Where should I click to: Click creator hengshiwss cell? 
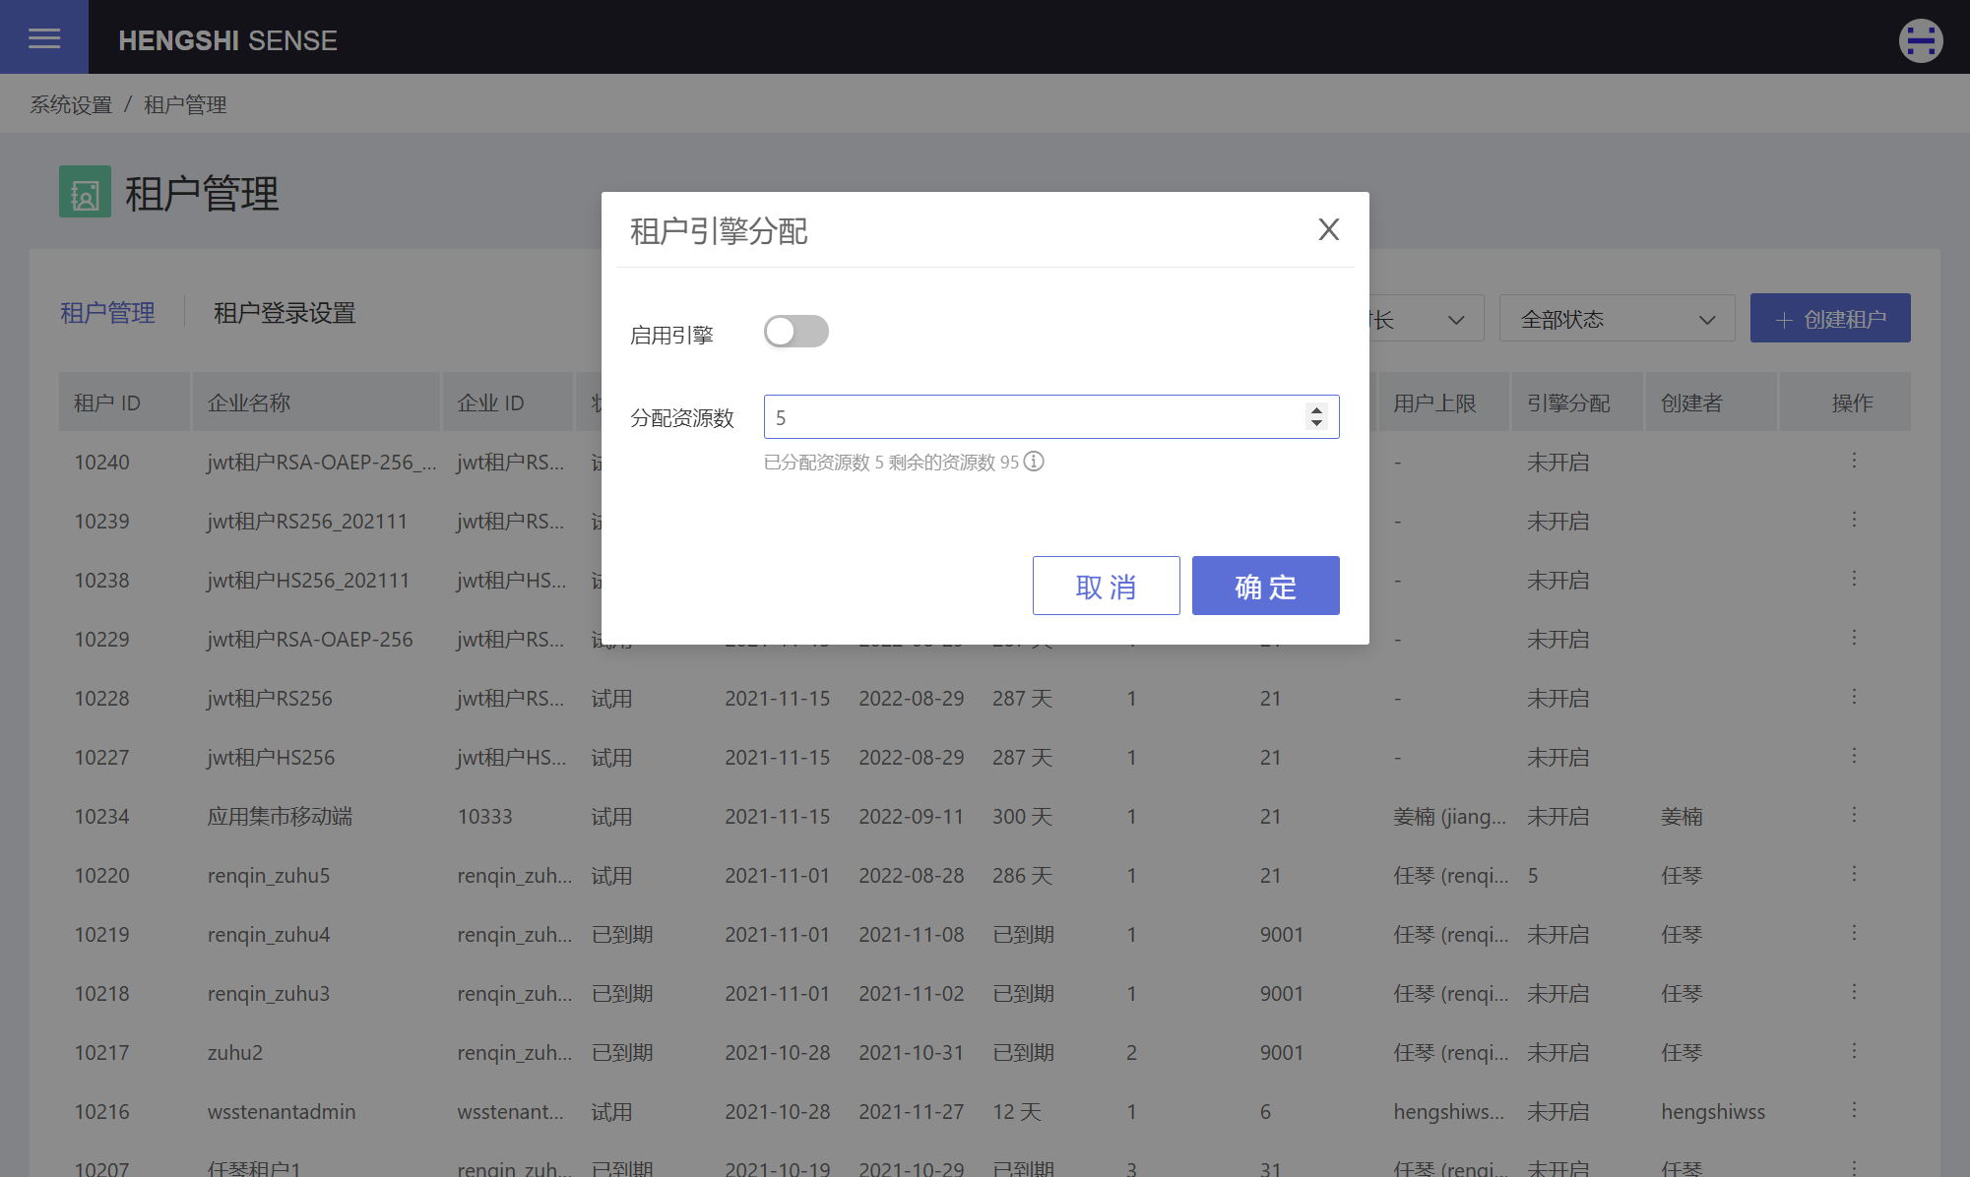1713,1111
